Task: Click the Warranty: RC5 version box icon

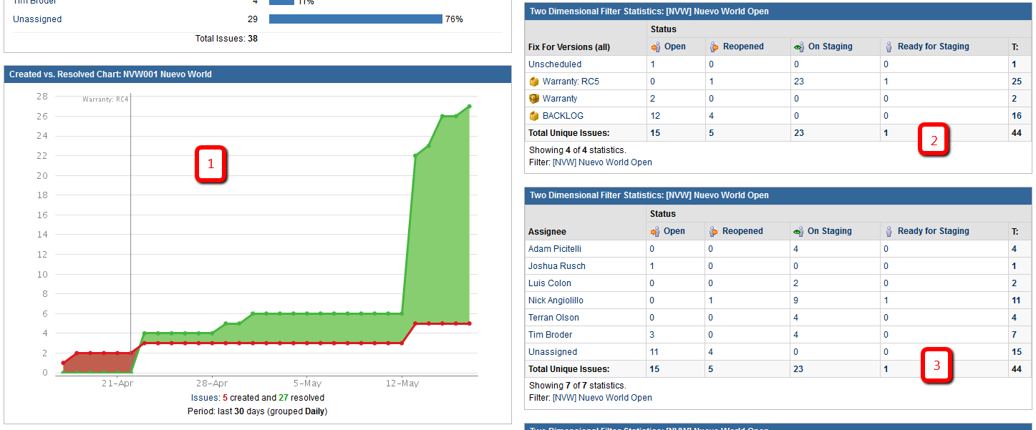Action: coord(533,82)
